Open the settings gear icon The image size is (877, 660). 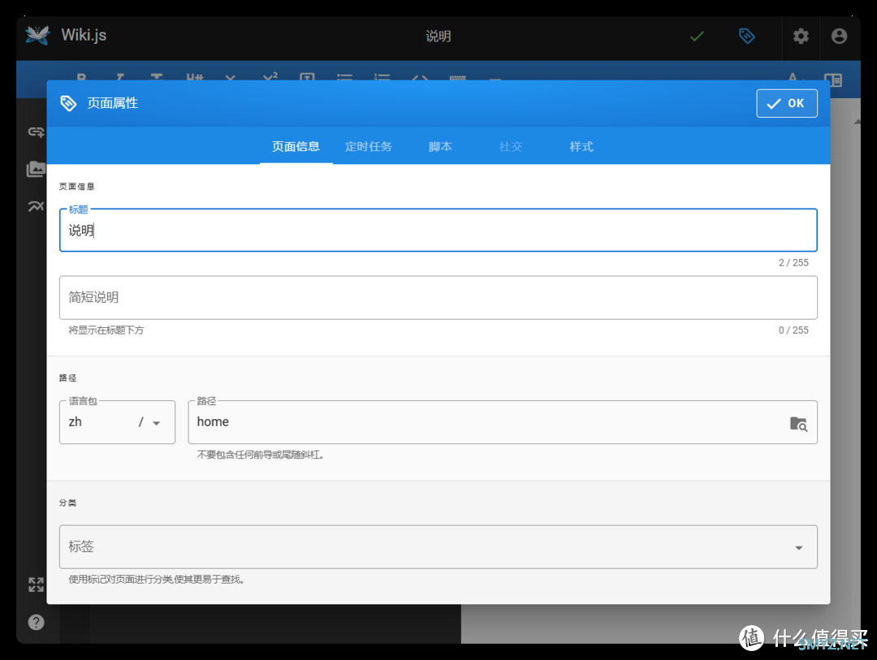(x=801, y=37)
